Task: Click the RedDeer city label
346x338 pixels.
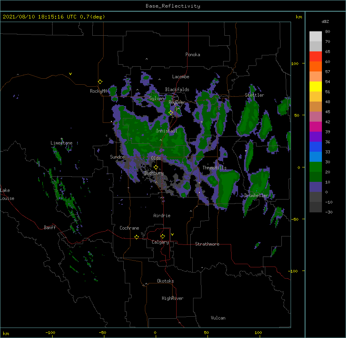Action: pyautogui.click(x=177, y=102)
